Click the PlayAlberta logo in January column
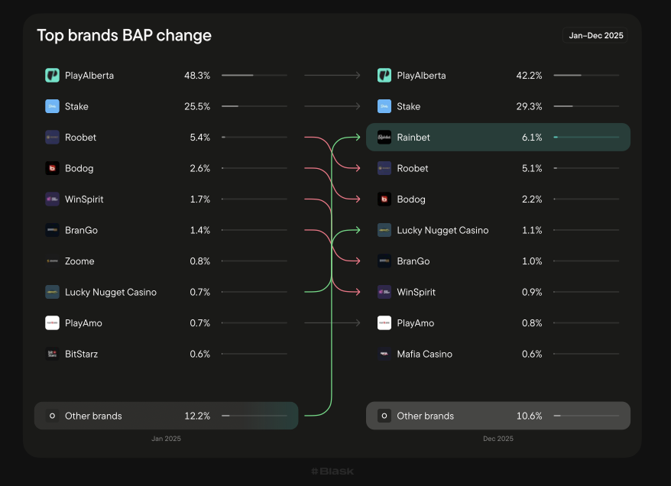671x486 pixels. [x=52, y=76]
